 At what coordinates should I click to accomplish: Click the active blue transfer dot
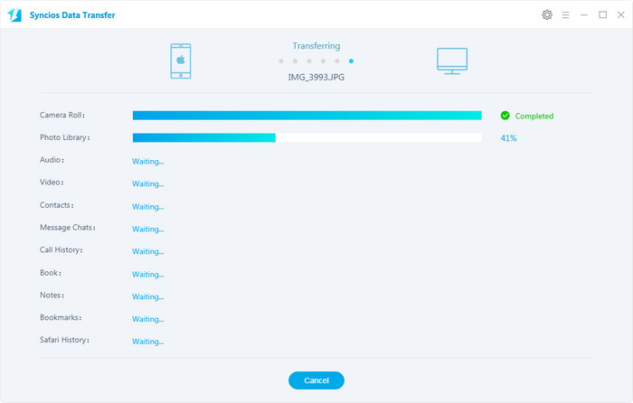click(351, 61)
